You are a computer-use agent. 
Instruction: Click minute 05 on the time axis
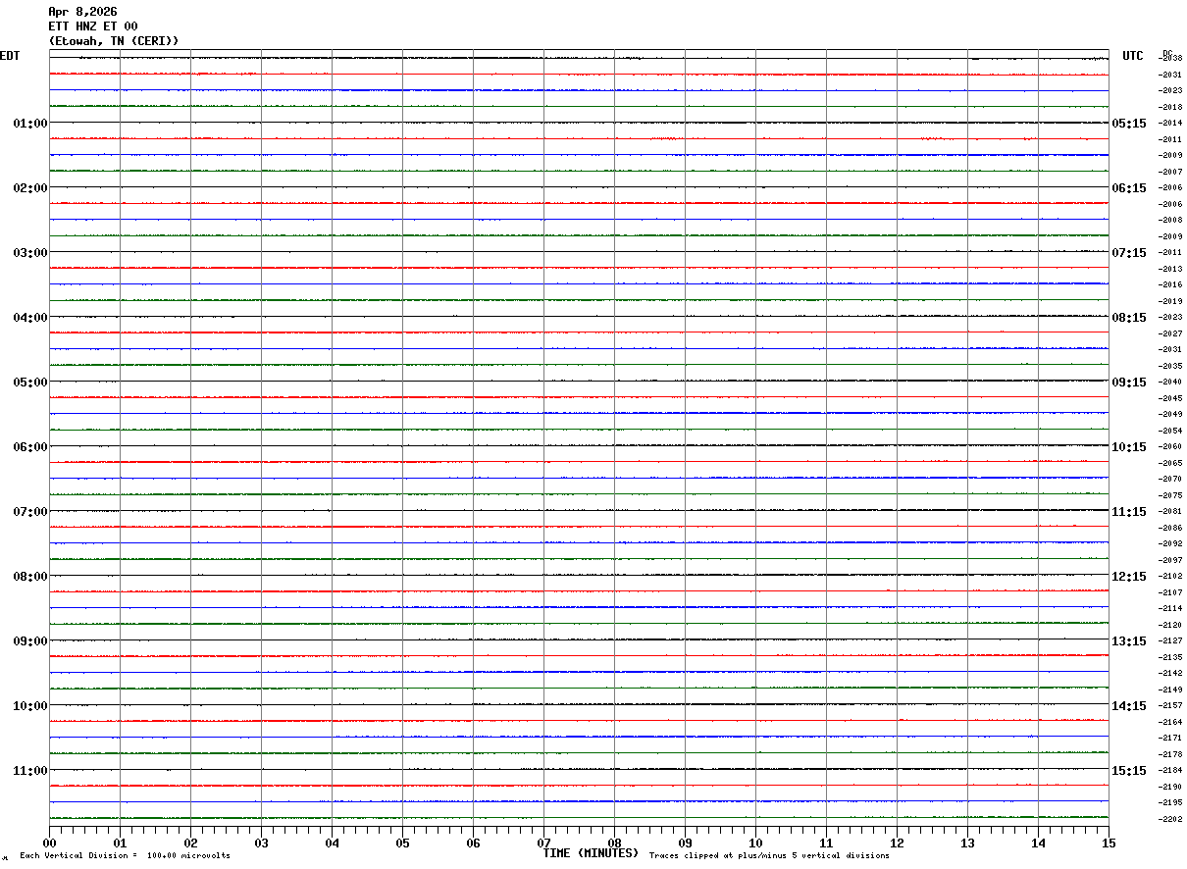(x=402, y=843)
